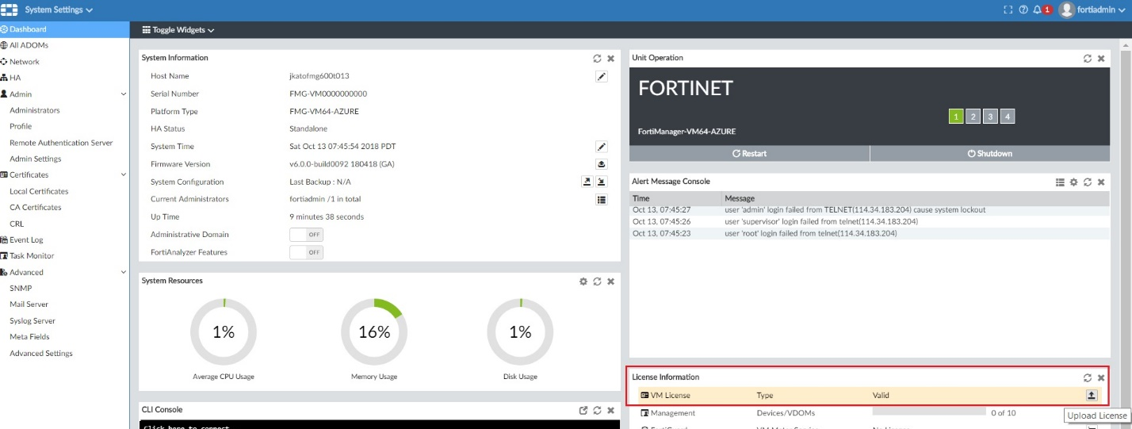This screenshot has height=429, width=1132.
Task: Refresh the License Information widget
Action: pos(1088,377)
